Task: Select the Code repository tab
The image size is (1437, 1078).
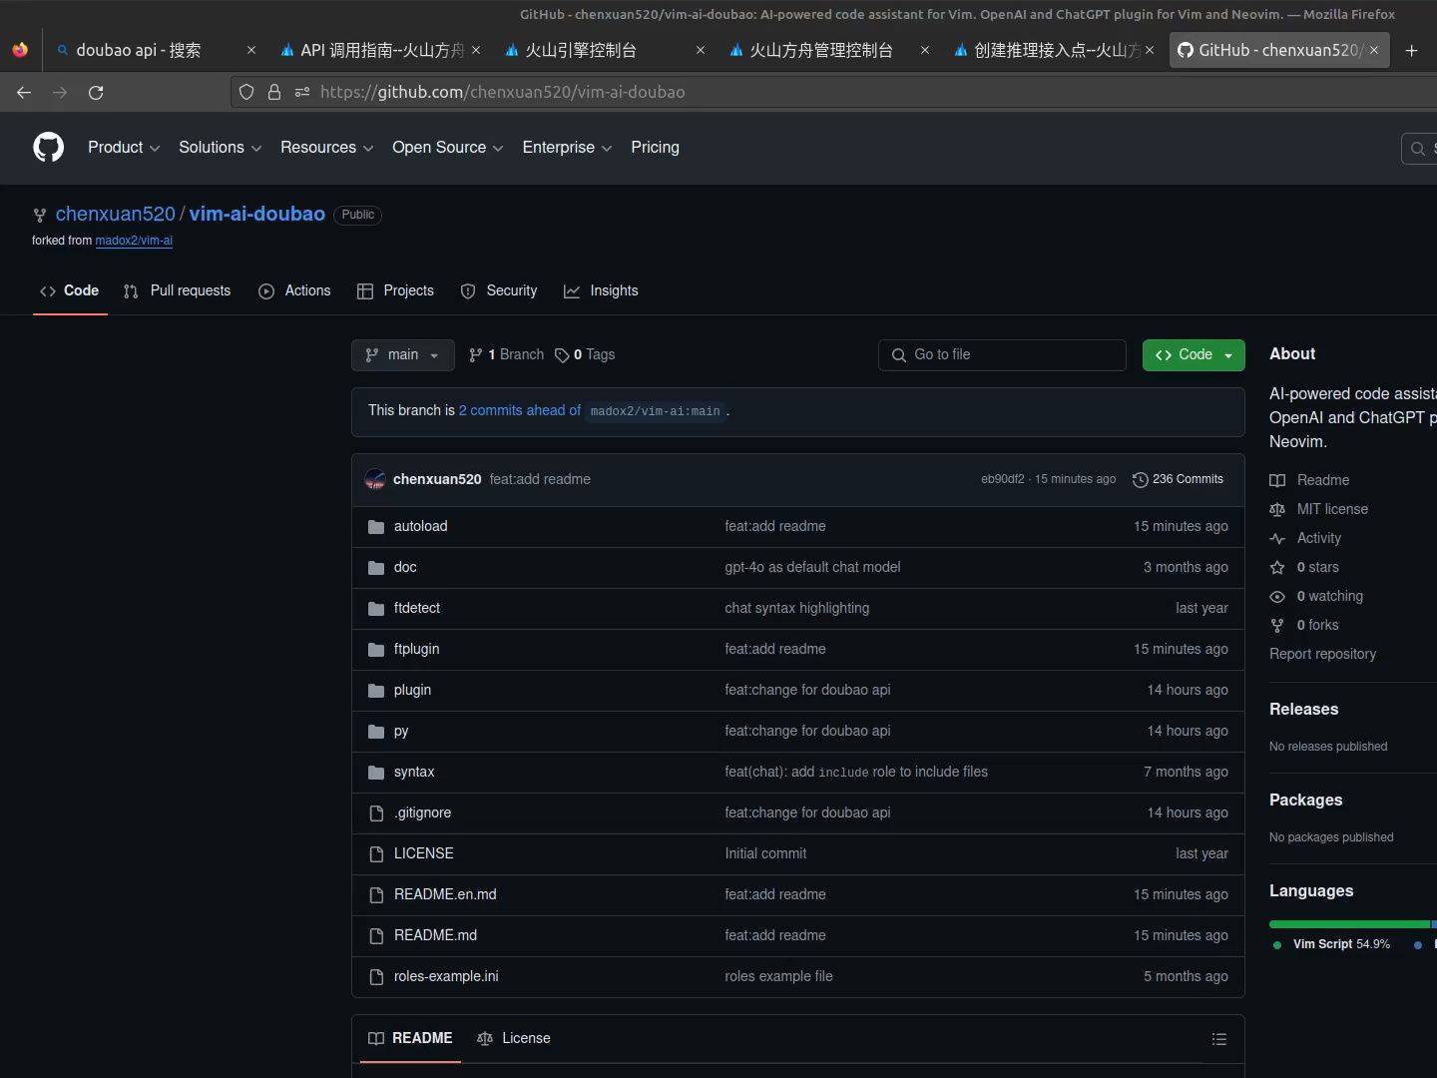Action: [x=70, y=290]
